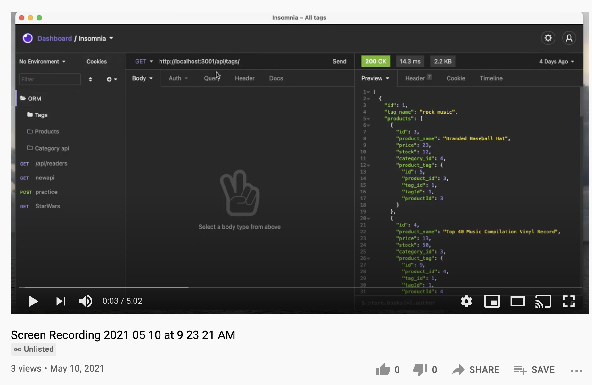Open the GET method dropdown
Screen dimensions: 592x385
tap(144, 61)
